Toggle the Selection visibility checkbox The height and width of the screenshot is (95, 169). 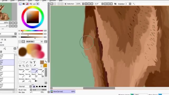click(x=65, y=4)
